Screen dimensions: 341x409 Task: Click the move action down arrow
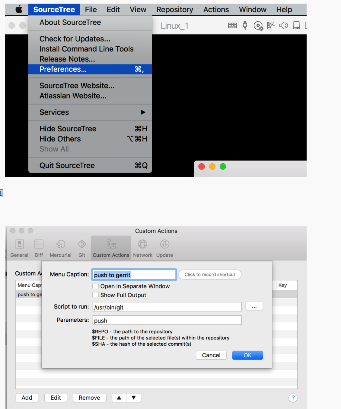point(134,398)
